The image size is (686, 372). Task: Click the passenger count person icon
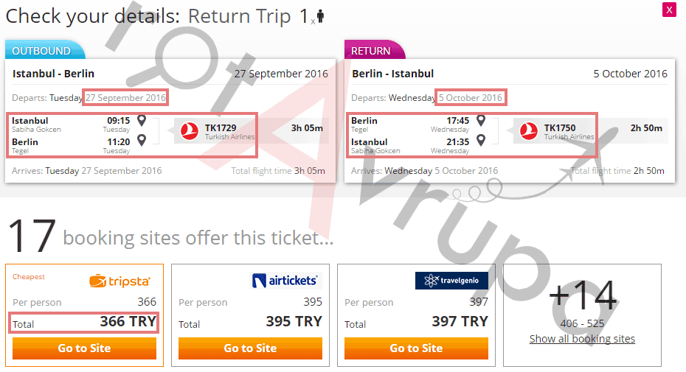[319, 16]
